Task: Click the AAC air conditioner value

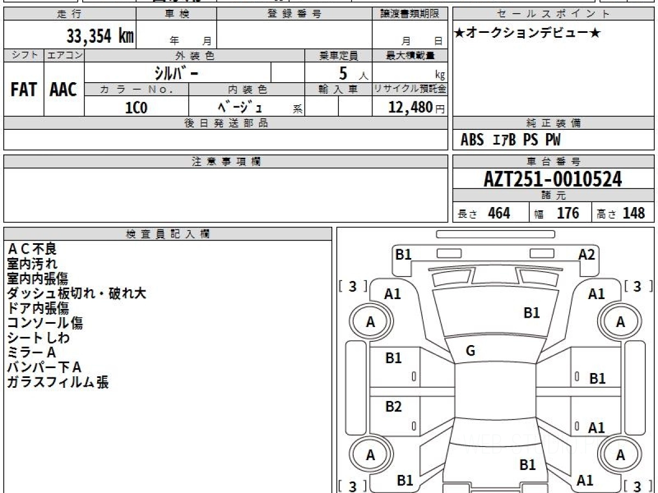Action: click(64, 90)
